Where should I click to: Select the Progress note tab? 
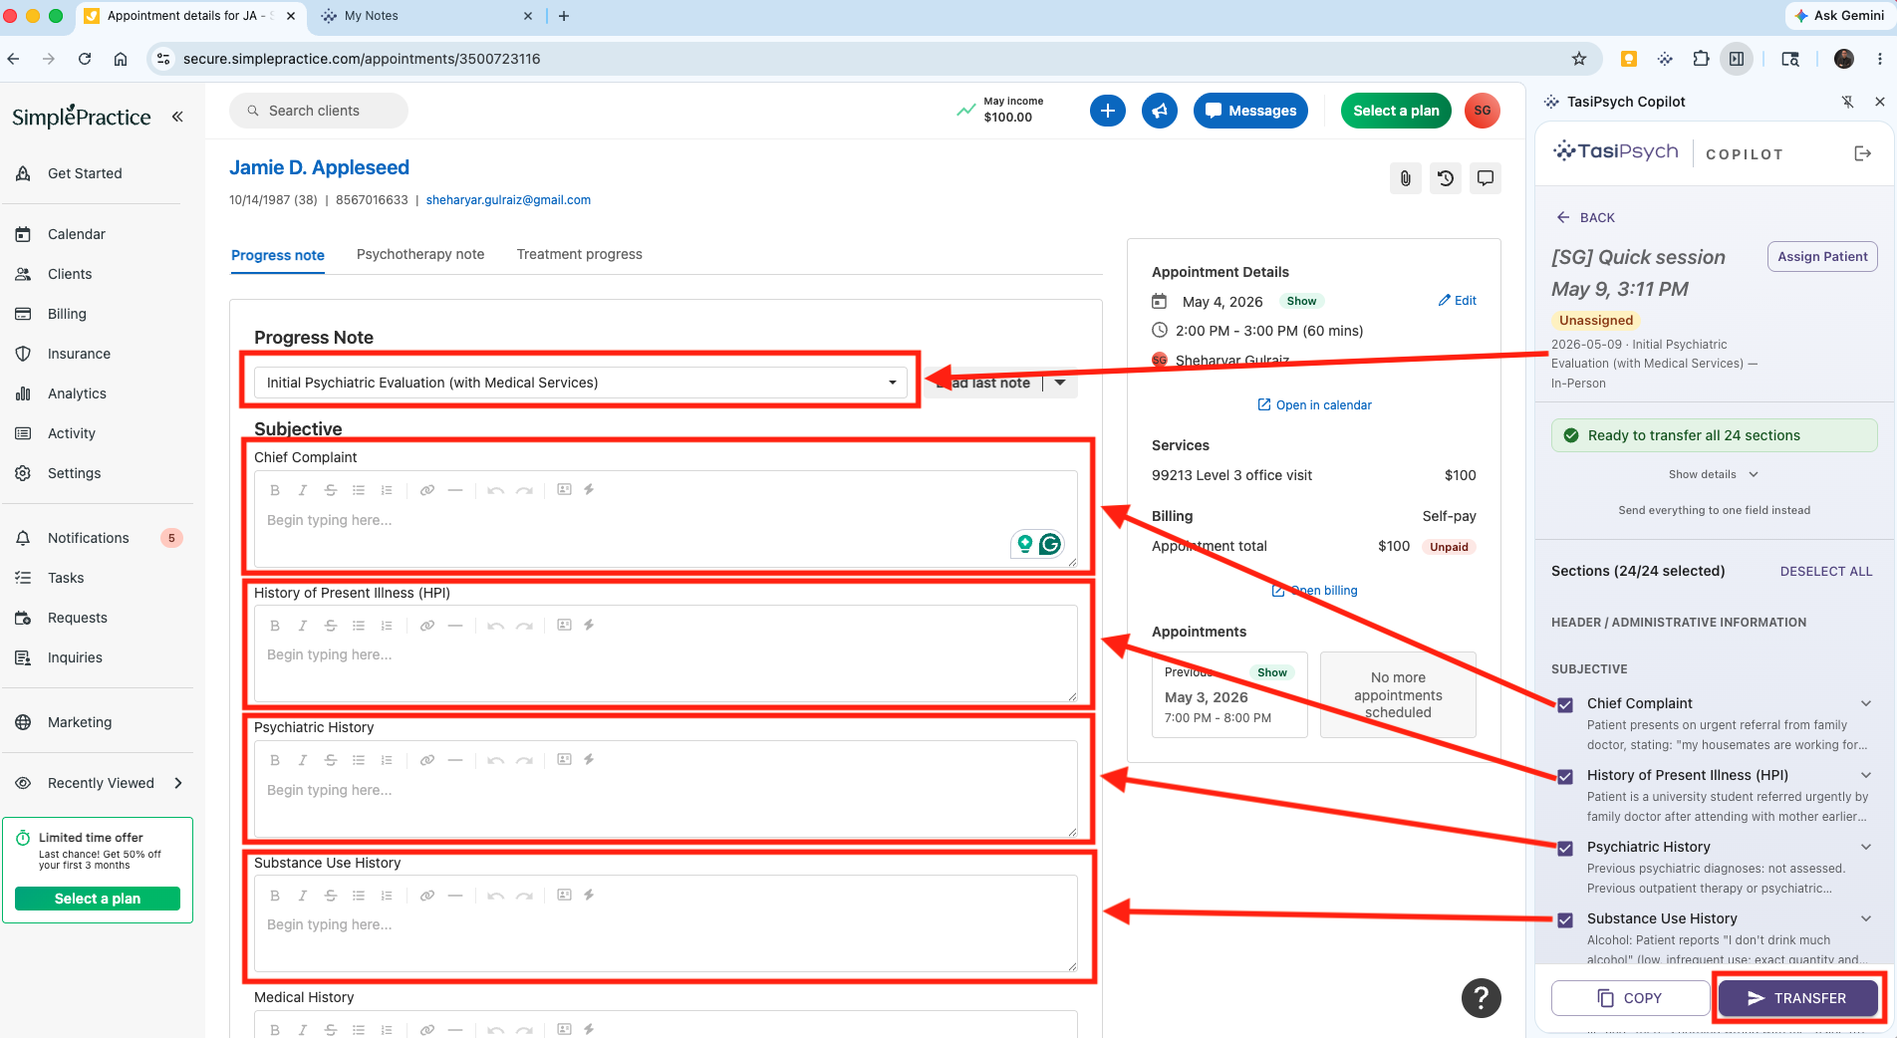pos(278,255)
